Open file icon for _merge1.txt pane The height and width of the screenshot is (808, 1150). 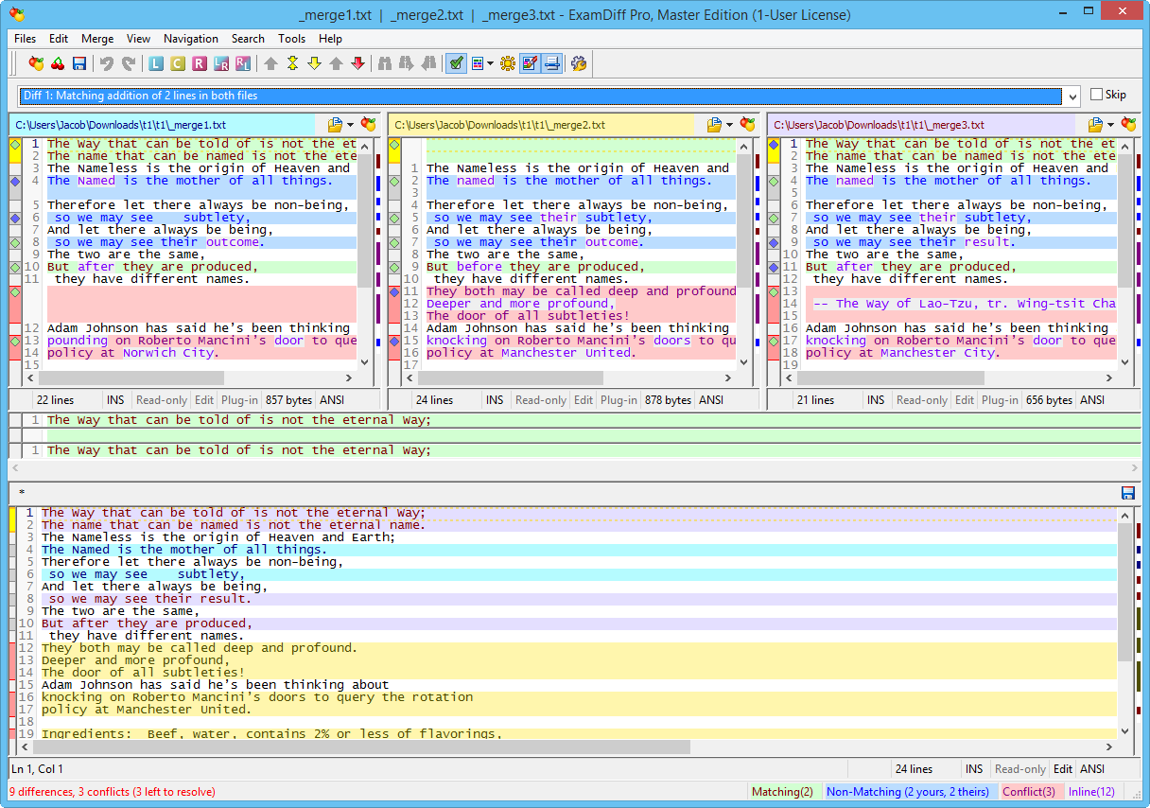tap(335, 125)
